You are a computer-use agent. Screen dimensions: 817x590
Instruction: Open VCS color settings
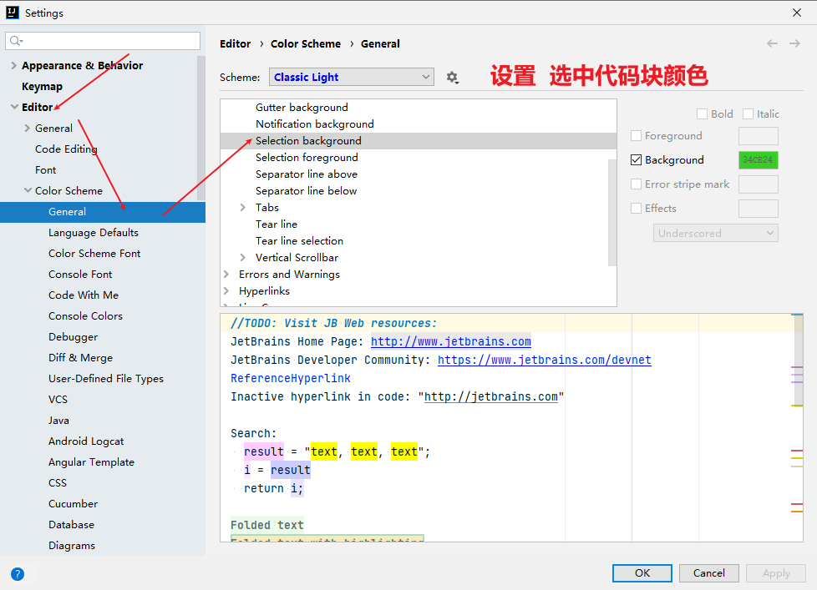(x=58, y=399)
